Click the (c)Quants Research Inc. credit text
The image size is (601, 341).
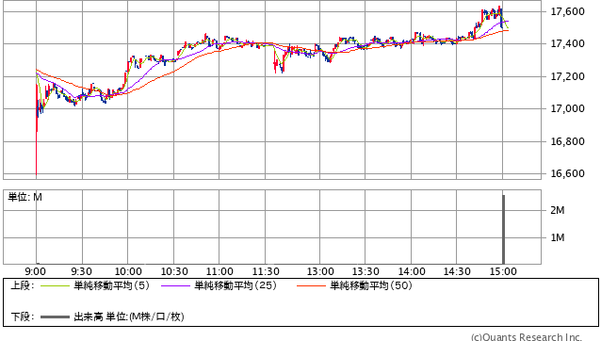527,337
